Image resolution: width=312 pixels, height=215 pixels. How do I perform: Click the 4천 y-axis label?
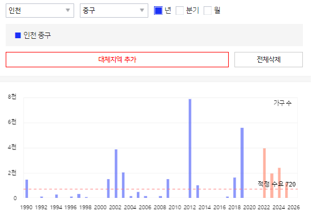pos(12,147)
